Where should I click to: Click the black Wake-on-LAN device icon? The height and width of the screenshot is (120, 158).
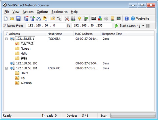(94, 18)
